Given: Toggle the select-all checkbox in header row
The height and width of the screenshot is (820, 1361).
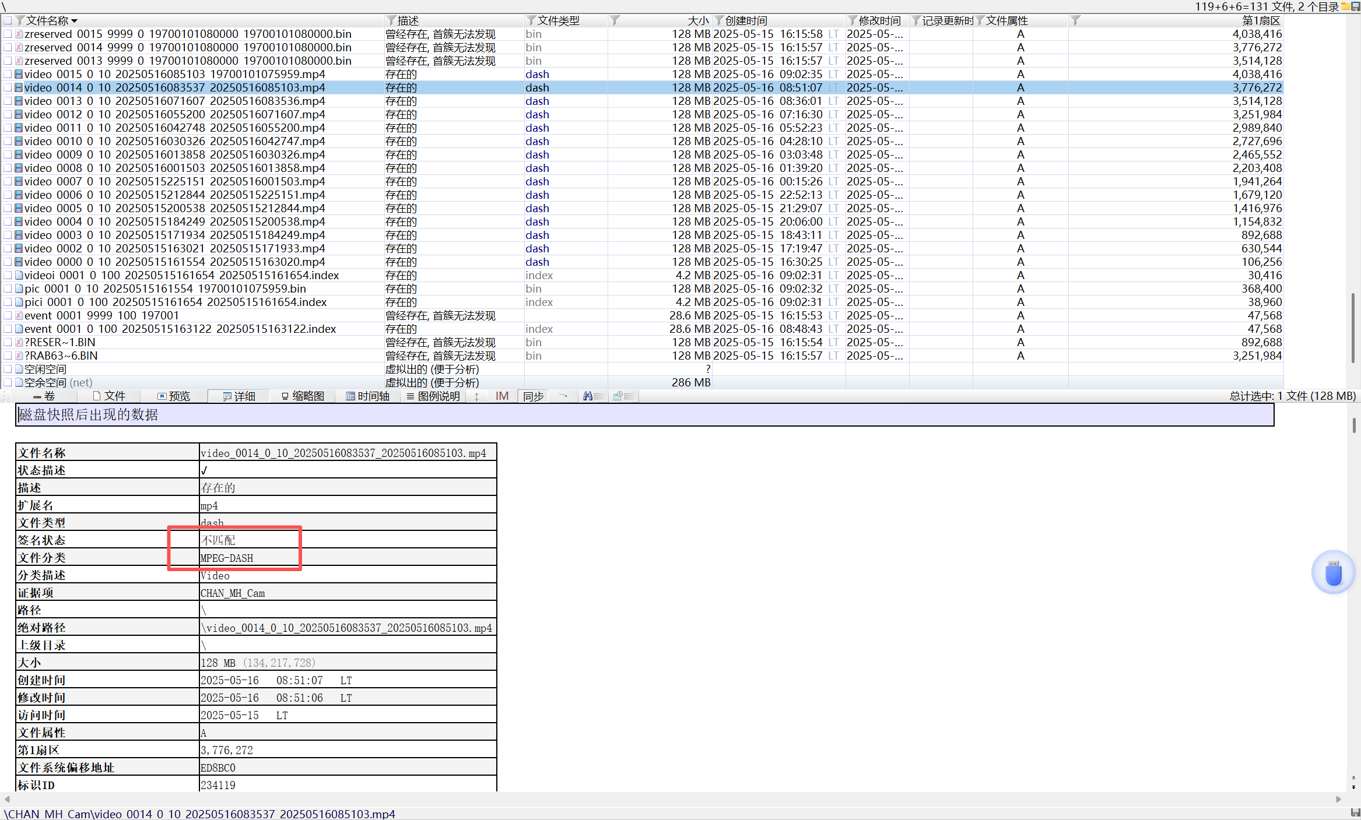Looking at the screenshot, I should (8, 21).
